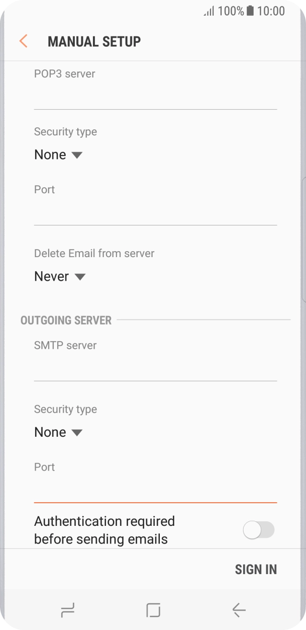Open the outgoing Security type dropdown
306x630 pixels.
59,432
